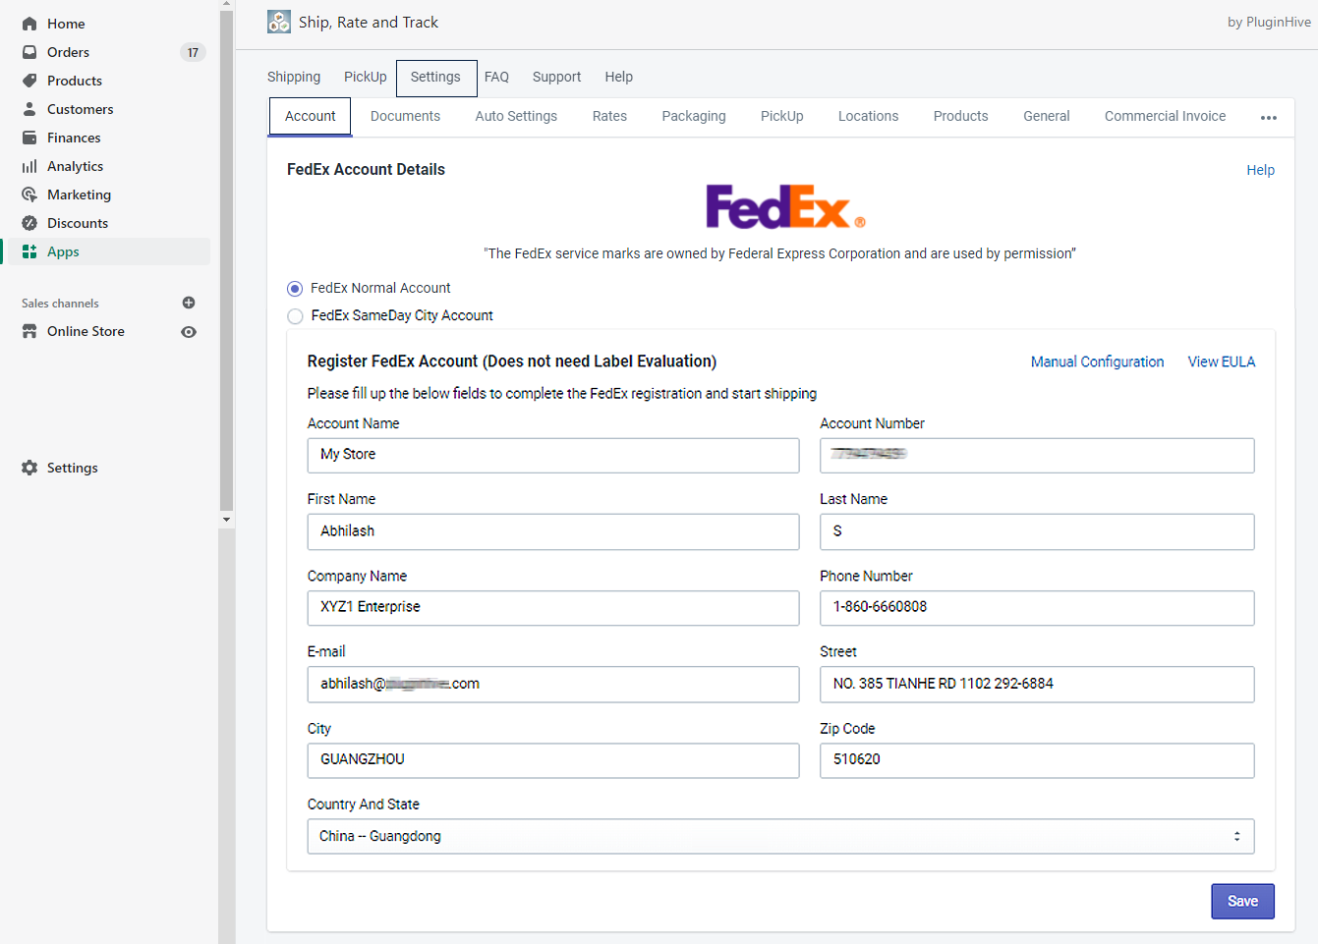Go to Analytics in sidebar

pos(75,166)
